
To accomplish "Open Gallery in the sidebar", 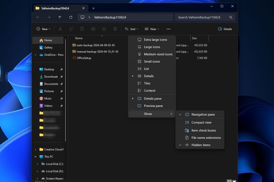I will (48, 47).
